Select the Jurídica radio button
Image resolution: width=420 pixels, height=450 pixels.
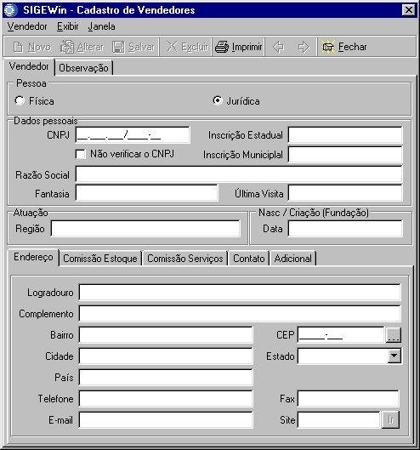click(x=218, y=100)
